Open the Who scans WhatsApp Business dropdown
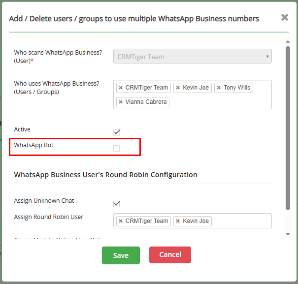This screenshot has height=284, width=298. [x=193, y=56]
